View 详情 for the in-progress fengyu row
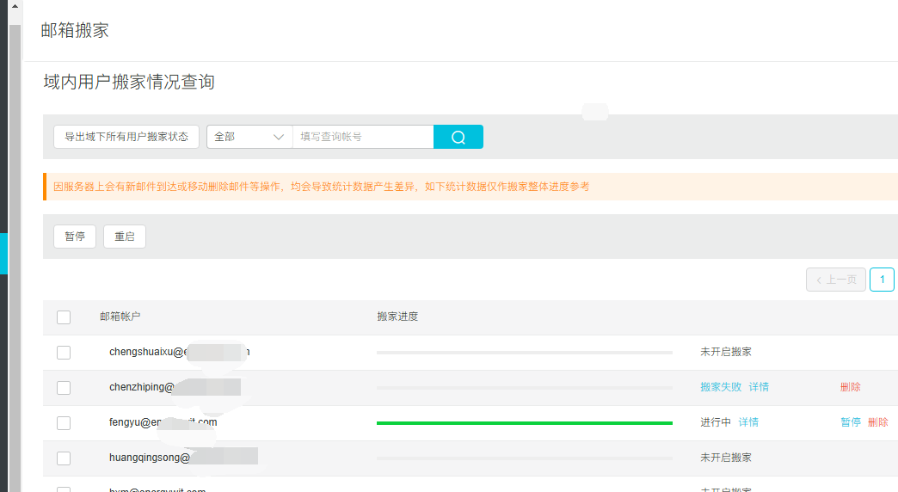Viewport: 898px width, 492px height. (x=748, y=422)
